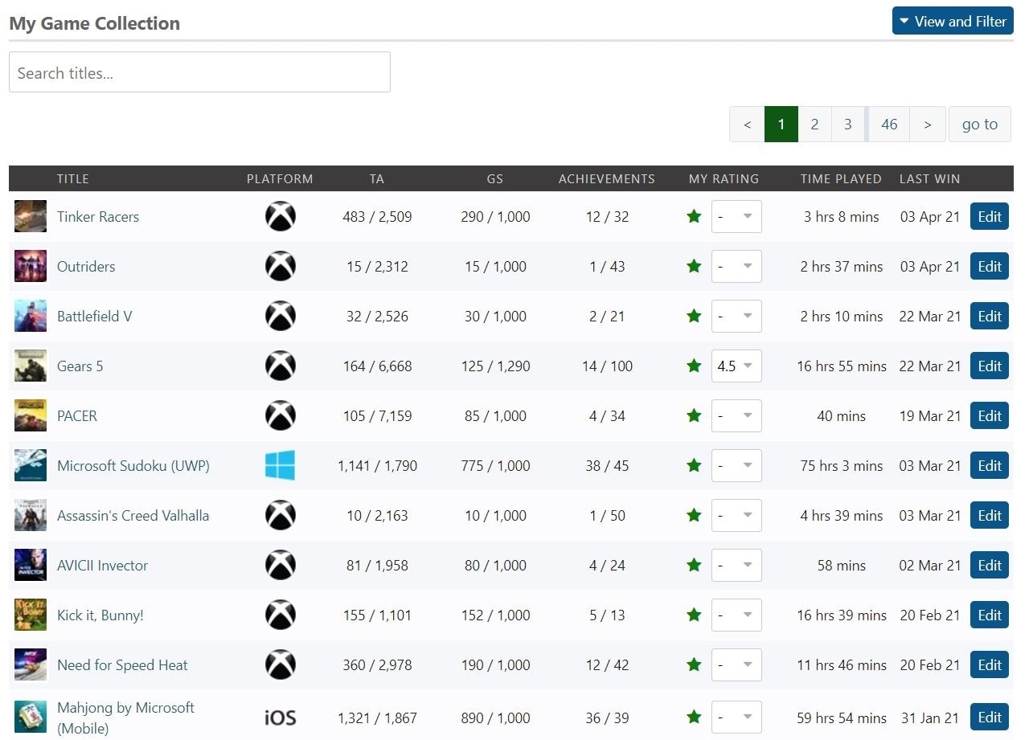Open the 4.5 rating dropdown for Gears 5
This screenshot has width=1029, height=740.
(736, 366)
